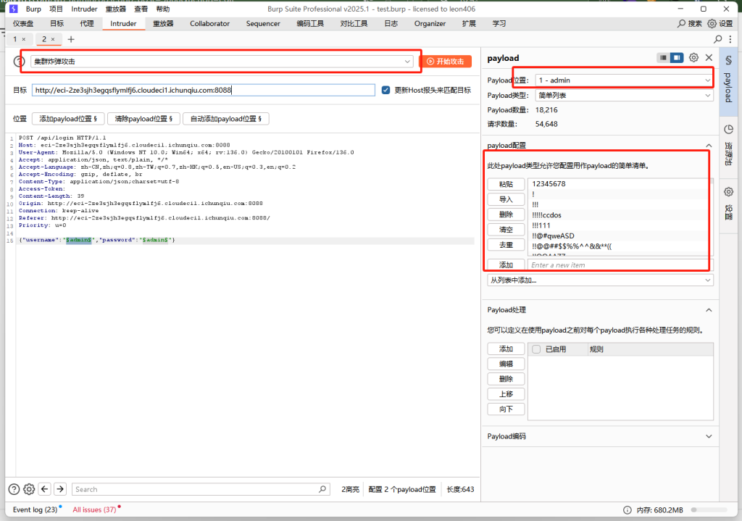Click 自动添加payload位置 § button
The image size is (742, 521).
[x=226, y=119]
